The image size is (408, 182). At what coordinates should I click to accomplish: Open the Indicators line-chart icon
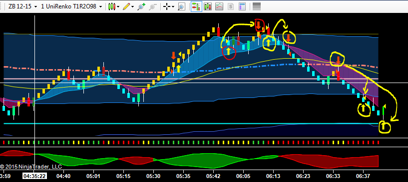tap(219, 6)
